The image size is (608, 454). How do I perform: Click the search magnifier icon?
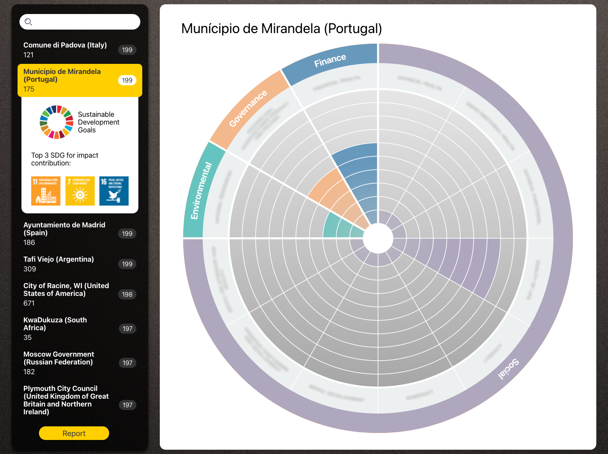[x=28, y=22]
